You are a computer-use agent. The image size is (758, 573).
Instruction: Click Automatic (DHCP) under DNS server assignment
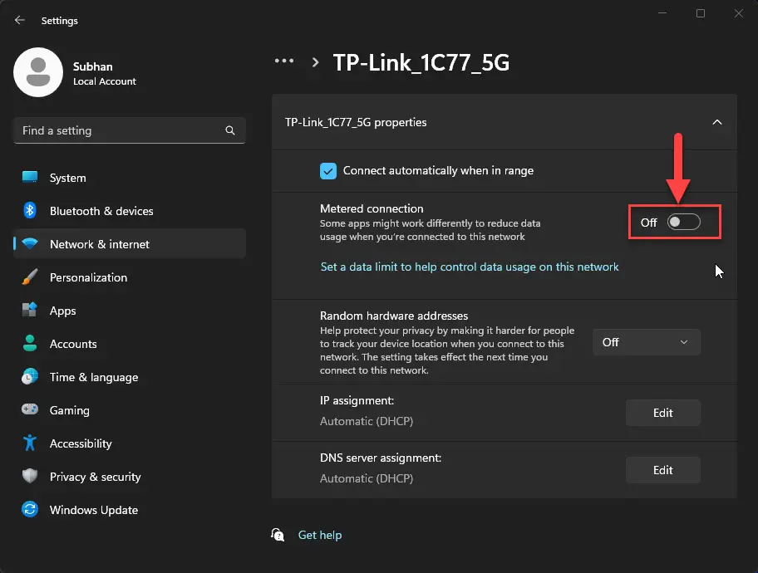tap(367, 478)
